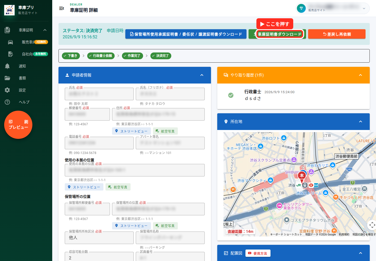
Task: Click the location pin icon in 所在地 header
Action: click(226, 122)
